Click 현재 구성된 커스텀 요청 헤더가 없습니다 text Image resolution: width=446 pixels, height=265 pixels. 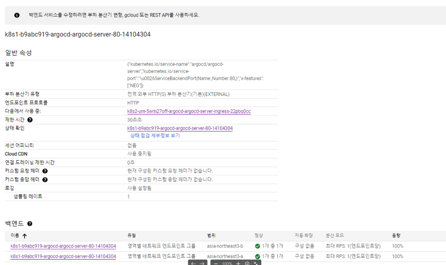(x=170, y=171)
